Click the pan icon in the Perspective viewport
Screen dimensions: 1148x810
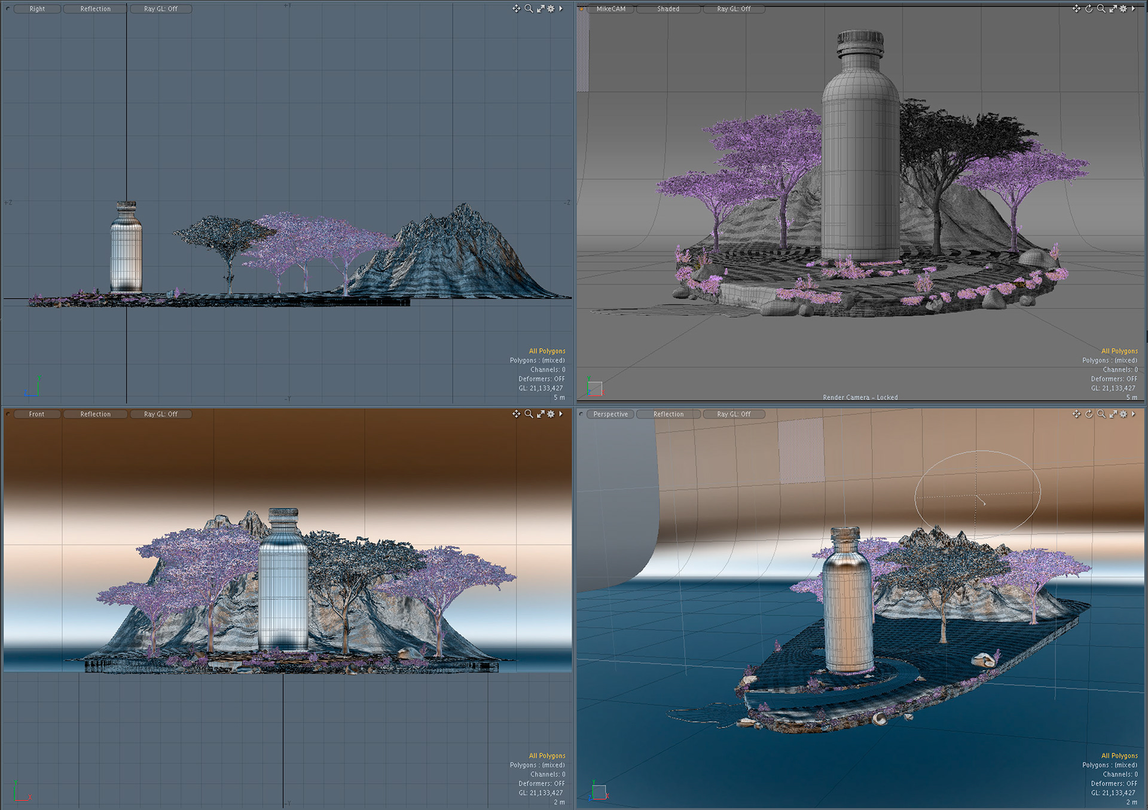1076,414
